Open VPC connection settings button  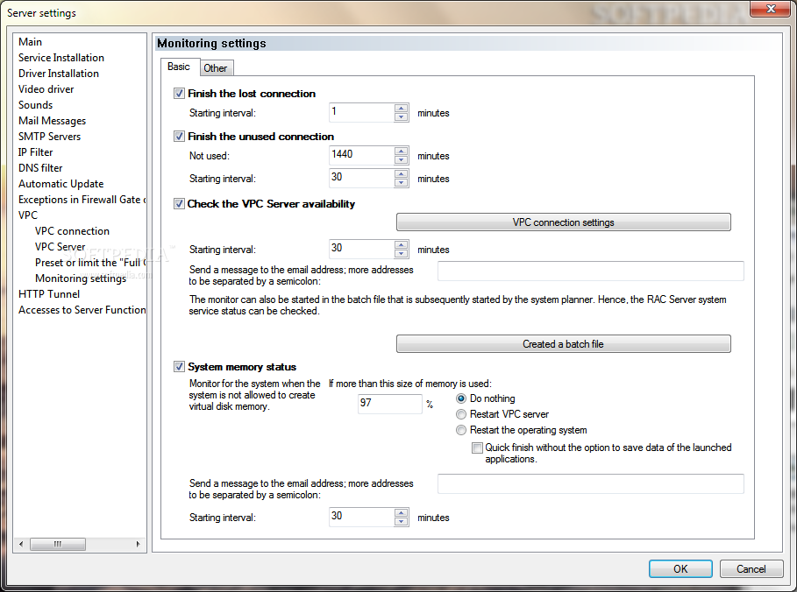tap(563, 222)
